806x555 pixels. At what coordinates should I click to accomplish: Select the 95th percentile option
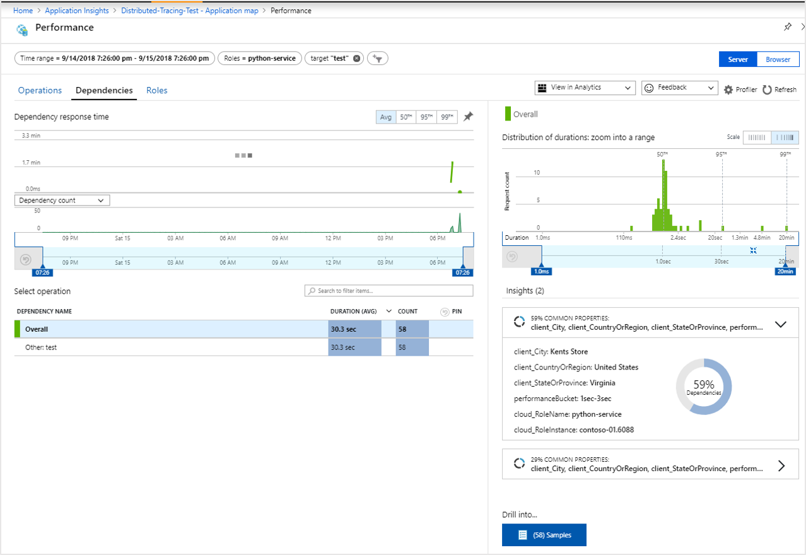(426, 117)
